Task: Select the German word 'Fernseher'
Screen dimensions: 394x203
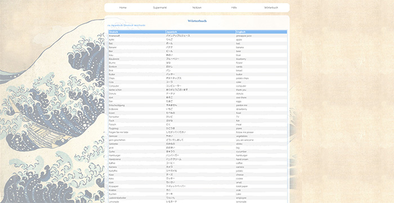Action: (x=114, y=116)
